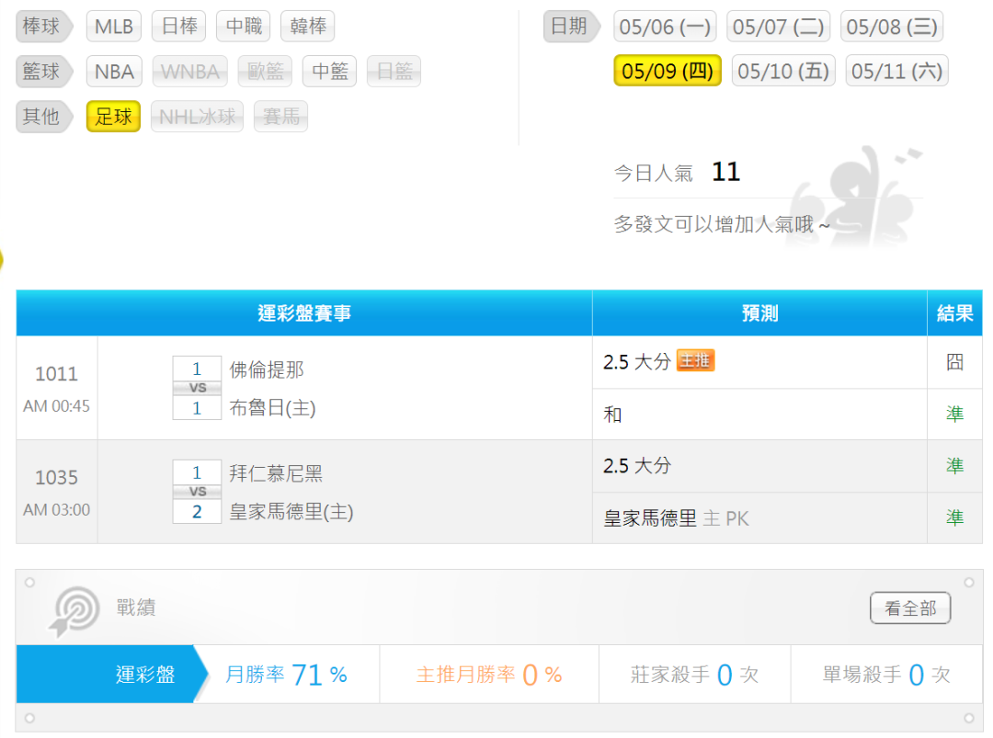Click the 莊家殺手 0 次 stat

tap(695, 675)
